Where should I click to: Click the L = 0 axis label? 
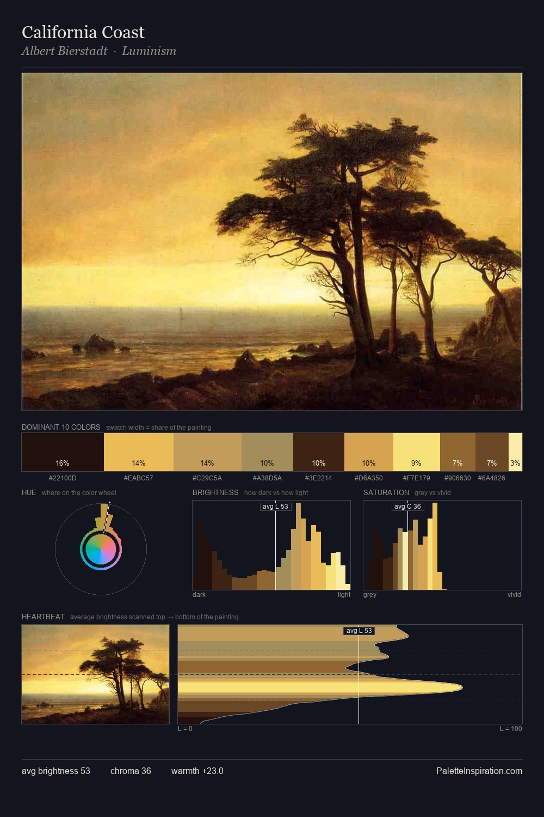185,729
